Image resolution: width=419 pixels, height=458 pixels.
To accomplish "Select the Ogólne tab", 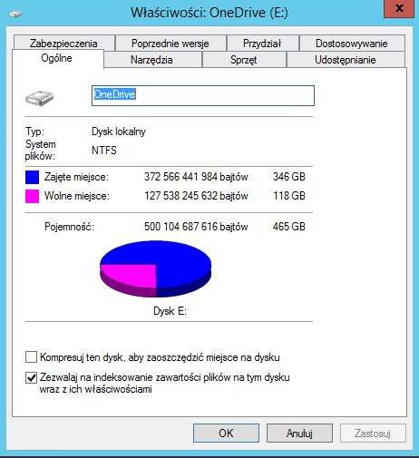I will [x=57, y=58].
